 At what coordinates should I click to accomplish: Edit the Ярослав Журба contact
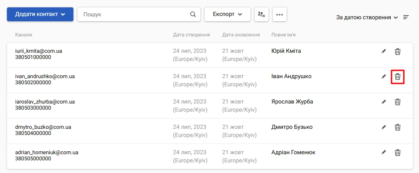[x=384, y=101]
